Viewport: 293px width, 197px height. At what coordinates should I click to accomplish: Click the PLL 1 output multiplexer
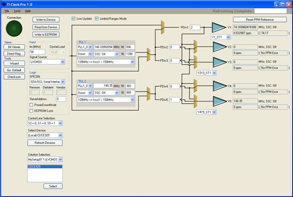[149, 54]
